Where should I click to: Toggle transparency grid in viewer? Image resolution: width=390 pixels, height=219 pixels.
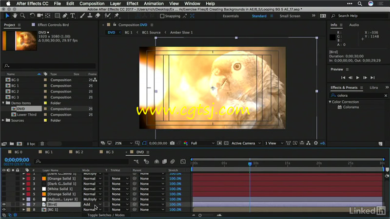pos(226,143)
